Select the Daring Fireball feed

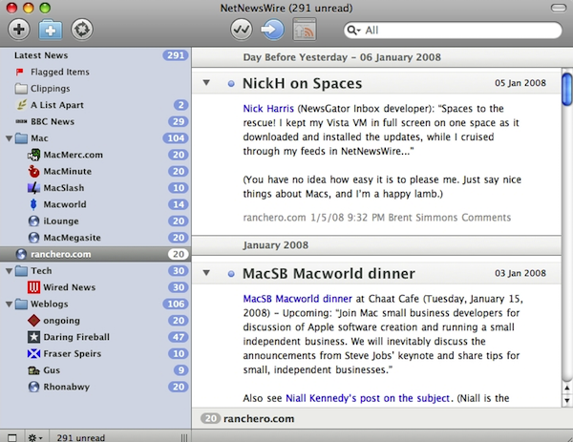[x=76, y=337]
